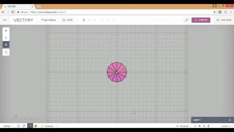This screenshot has height=132, width=234.
Task: Toggle the Snapping checkbox
Action: point(42,126)
